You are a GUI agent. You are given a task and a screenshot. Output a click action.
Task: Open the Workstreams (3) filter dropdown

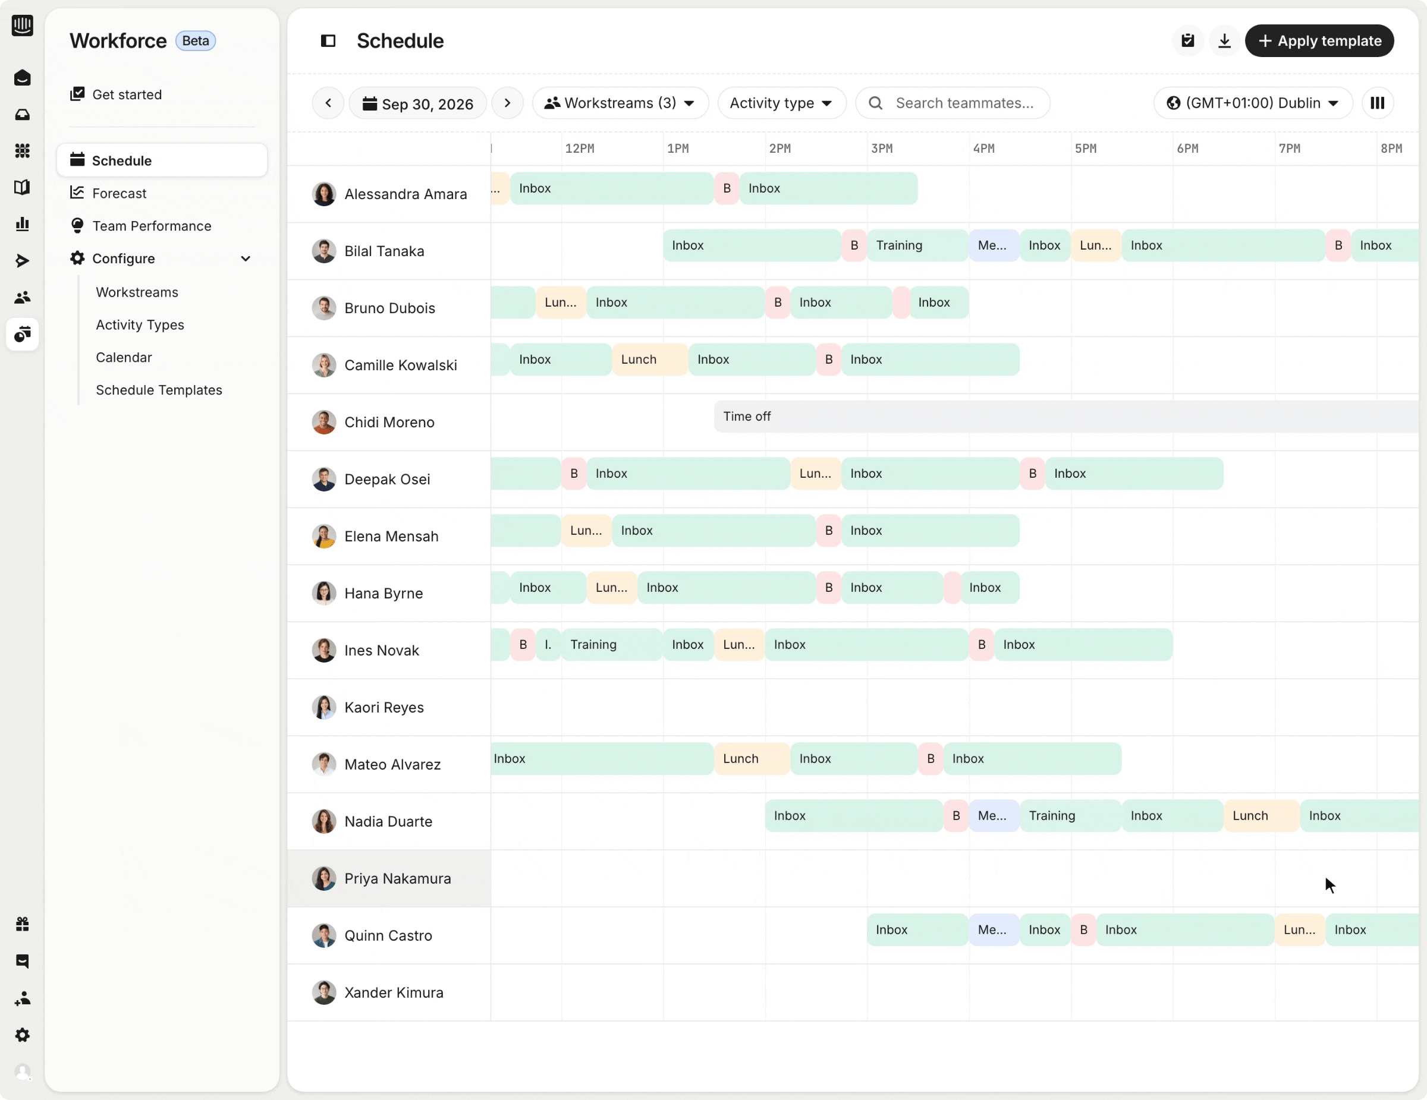pos(620,103)
